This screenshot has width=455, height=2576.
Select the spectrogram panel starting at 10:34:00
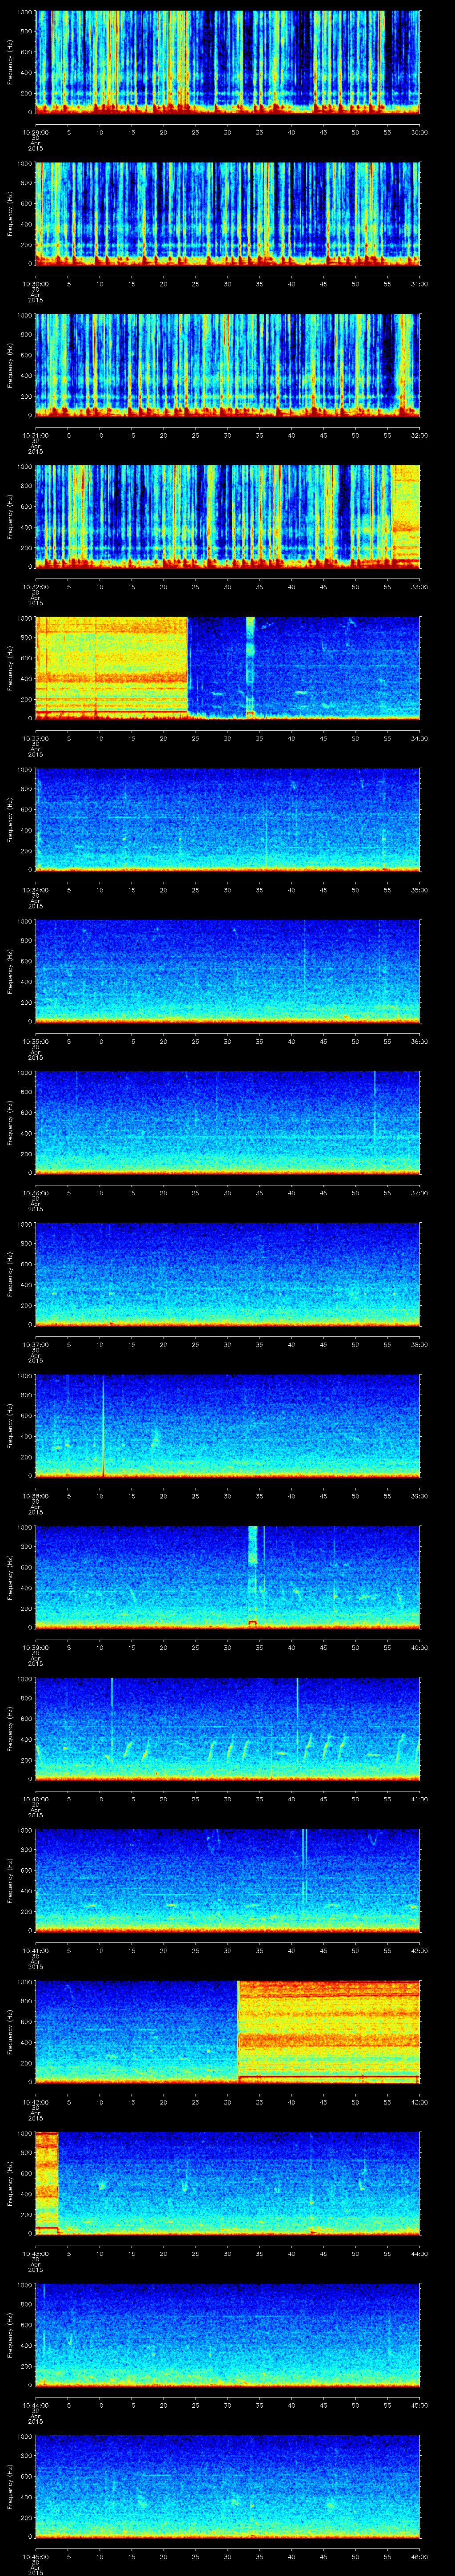pos(228,819)
